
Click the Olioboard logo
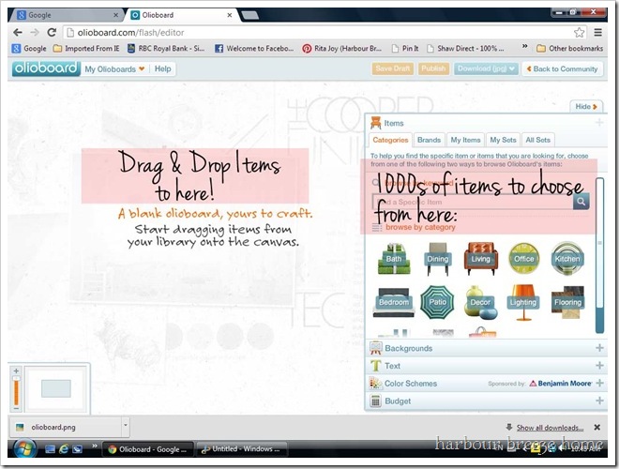pyautogui.click(x=46, y=68)
